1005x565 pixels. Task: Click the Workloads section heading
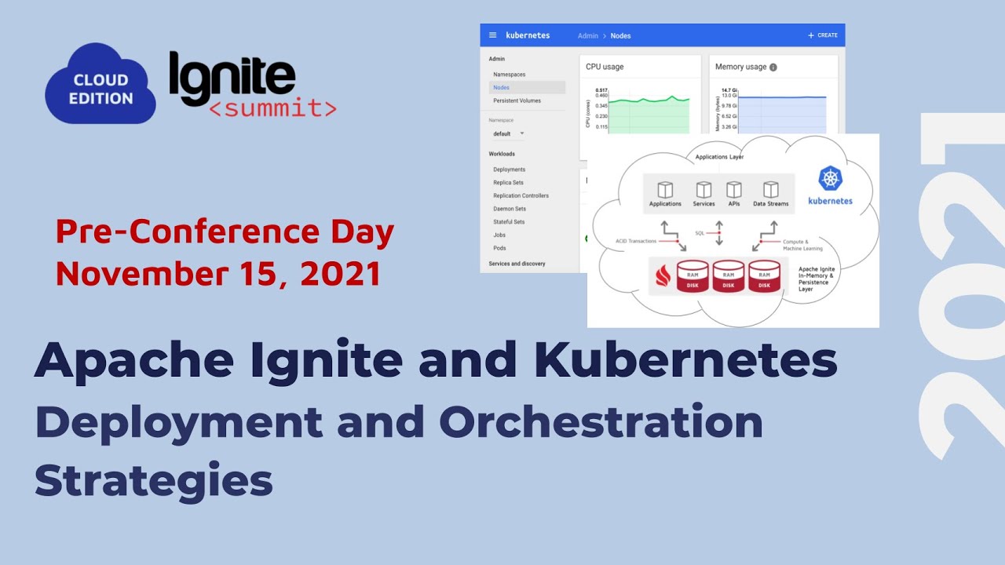tap(502, 154)
